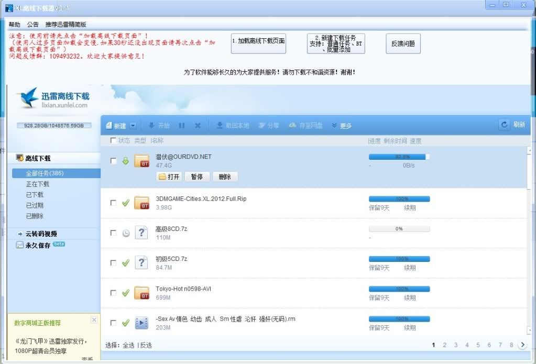
Task: Click the video file icon of the .rm task
Action: [141, 323]
